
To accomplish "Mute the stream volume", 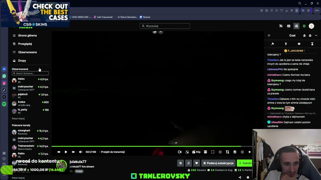I will click(81, 152).
